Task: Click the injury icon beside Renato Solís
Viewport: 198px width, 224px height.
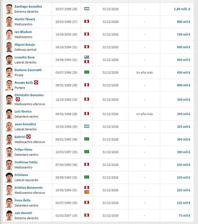Action: (36, 83)
